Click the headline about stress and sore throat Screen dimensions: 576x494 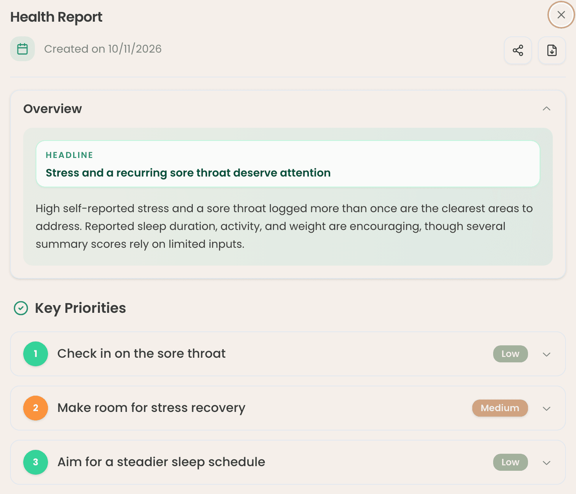(188, 173)
